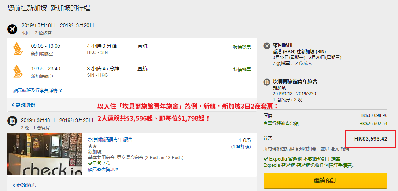
Task: Click the 19:55 - 23:40 flight time
Action: (x=46, y=69)
